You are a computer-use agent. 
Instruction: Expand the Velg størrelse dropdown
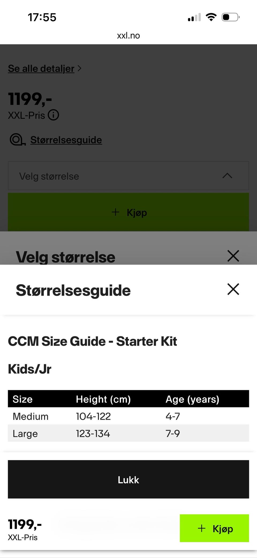(x=128, y=176)
